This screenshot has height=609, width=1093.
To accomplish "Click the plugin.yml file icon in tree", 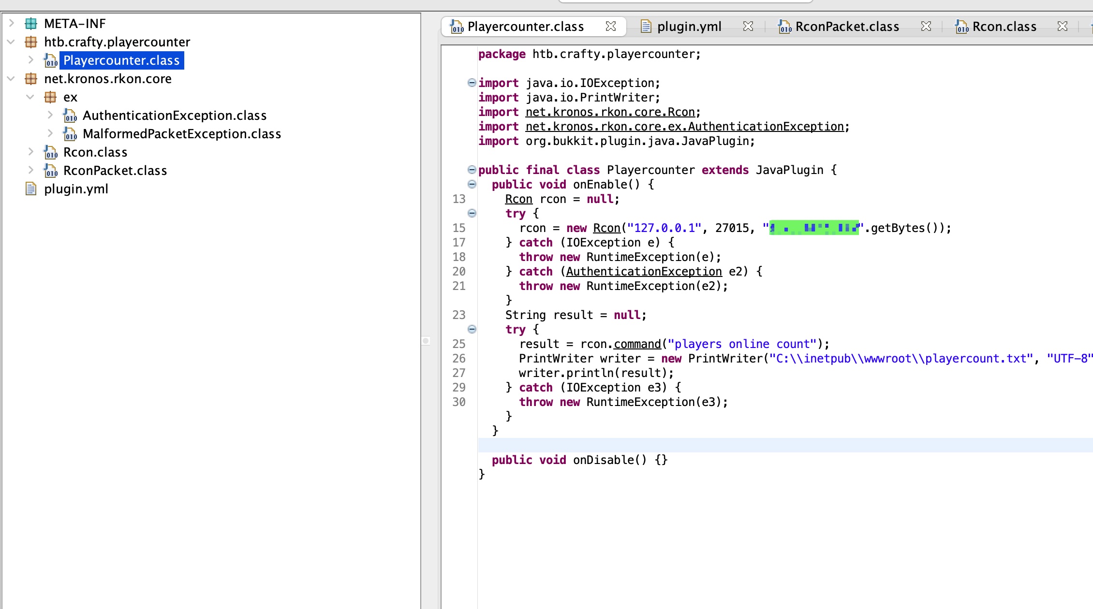I will (31, 189).
